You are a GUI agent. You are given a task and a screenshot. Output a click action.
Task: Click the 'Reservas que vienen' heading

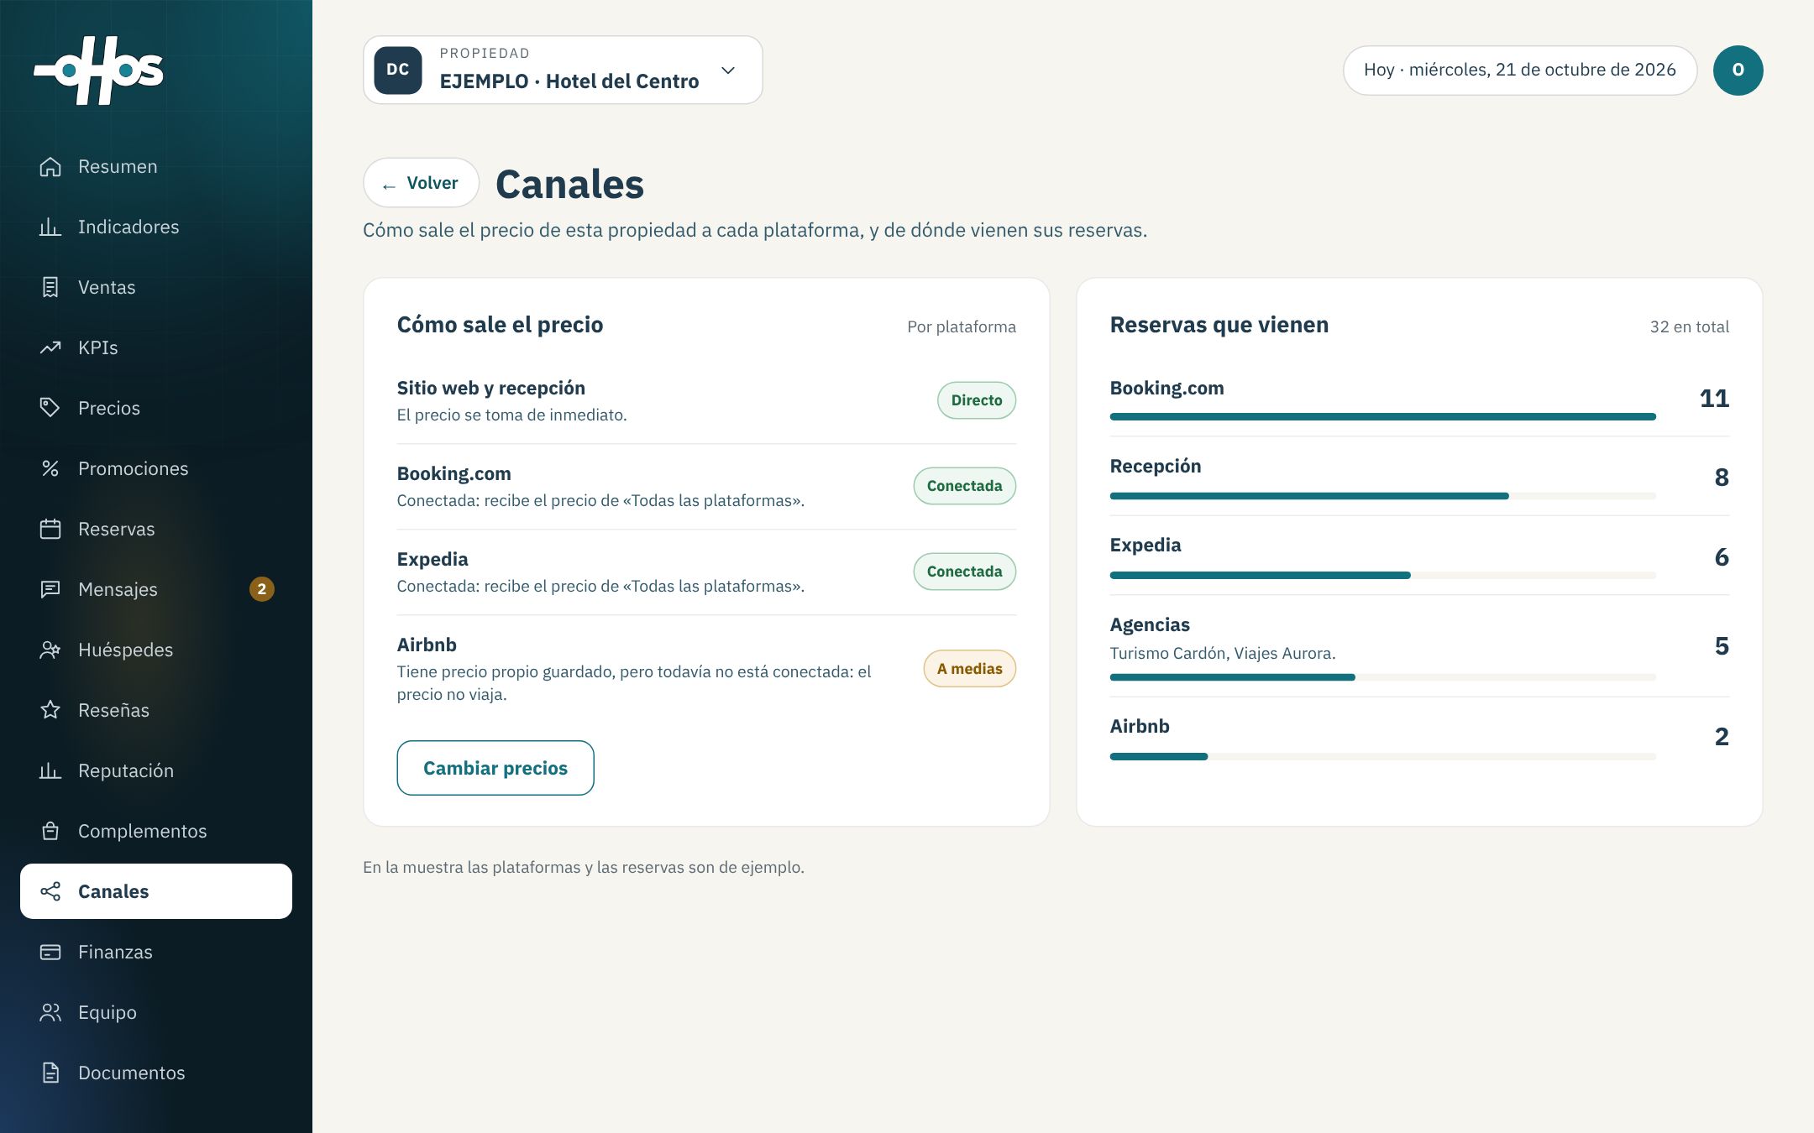(x=1219, y=325)
